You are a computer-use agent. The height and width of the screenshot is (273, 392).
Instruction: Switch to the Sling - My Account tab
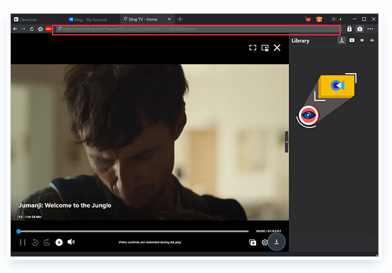click(88, 19)
